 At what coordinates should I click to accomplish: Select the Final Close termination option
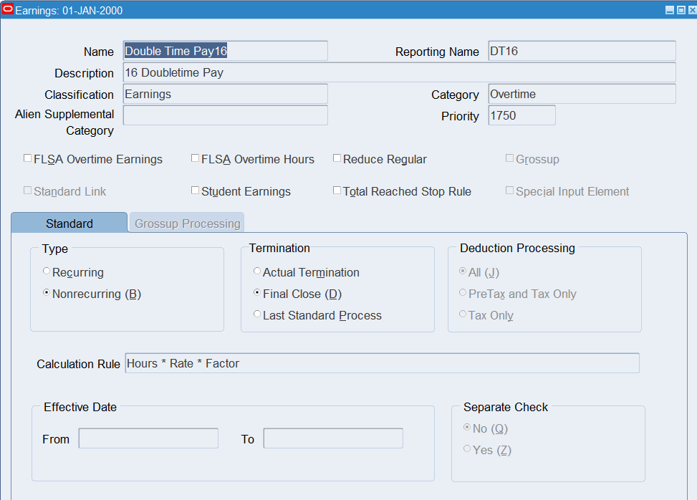[258, 293]
